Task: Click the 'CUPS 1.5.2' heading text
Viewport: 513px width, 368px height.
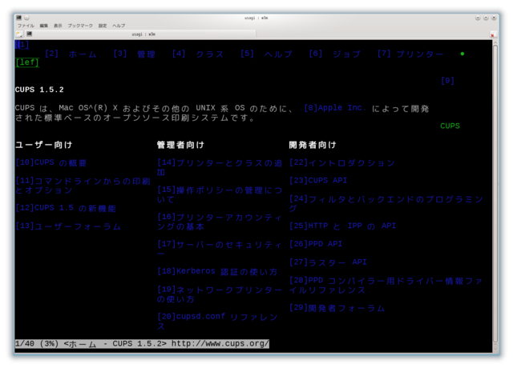Action: [x=39, y=90]
